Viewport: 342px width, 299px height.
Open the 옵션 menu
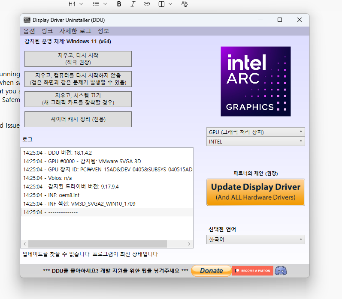point(29,31)
